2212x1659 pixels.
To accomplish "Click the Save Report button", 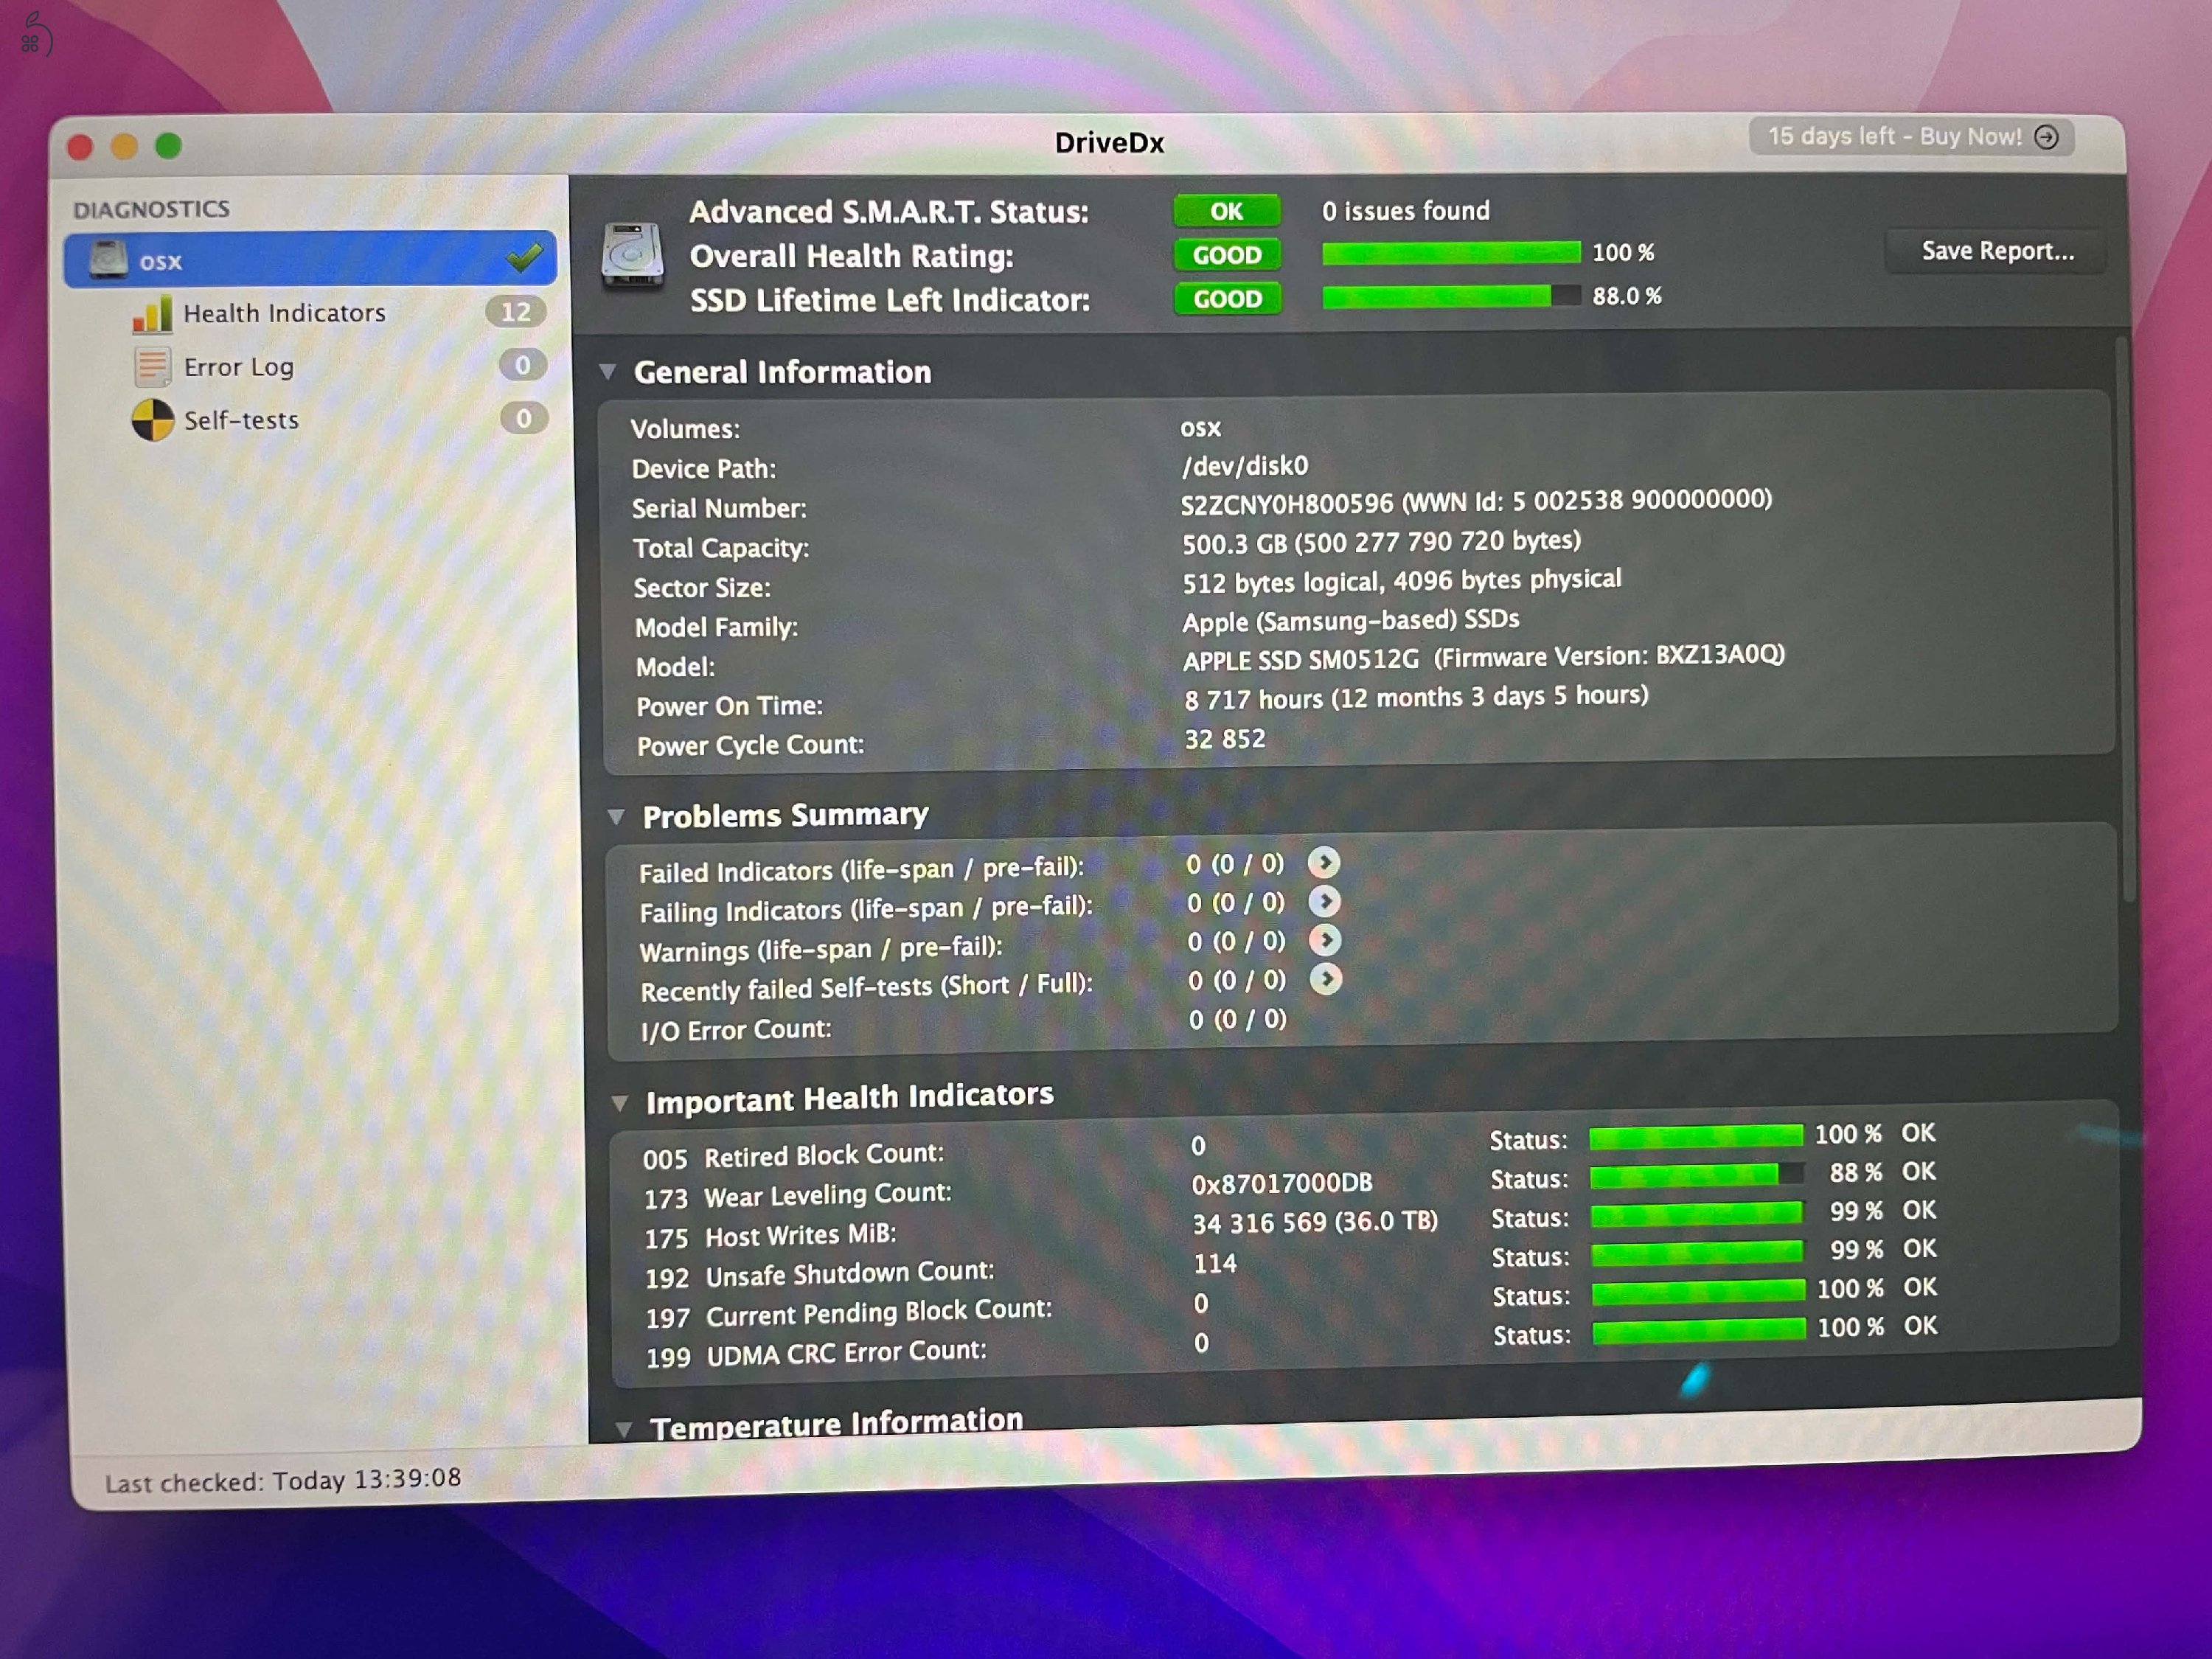I will (x=1997, y=251).
